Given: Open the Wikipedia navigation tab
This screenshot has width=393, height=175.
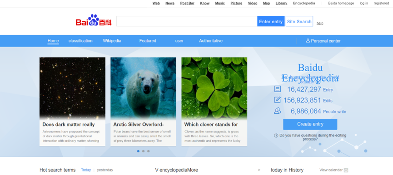Looking at the screenshot, I should (112, 41).
